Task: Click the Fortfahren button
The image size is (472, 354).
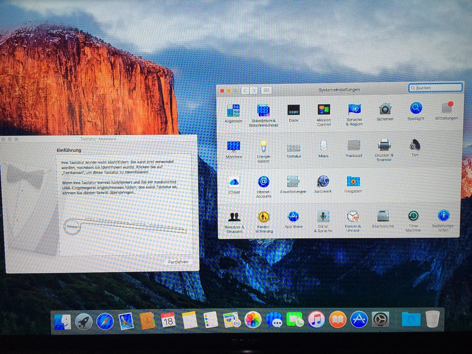Action: [178, 262]
